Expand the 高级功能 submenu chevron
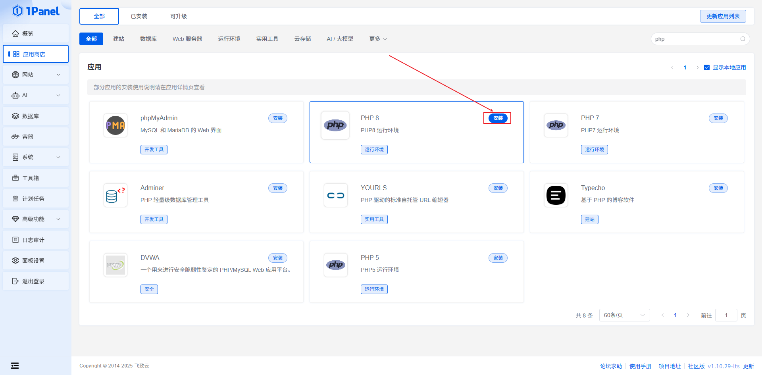The width and height of the screenshot is (762, 375). [58, 219]
